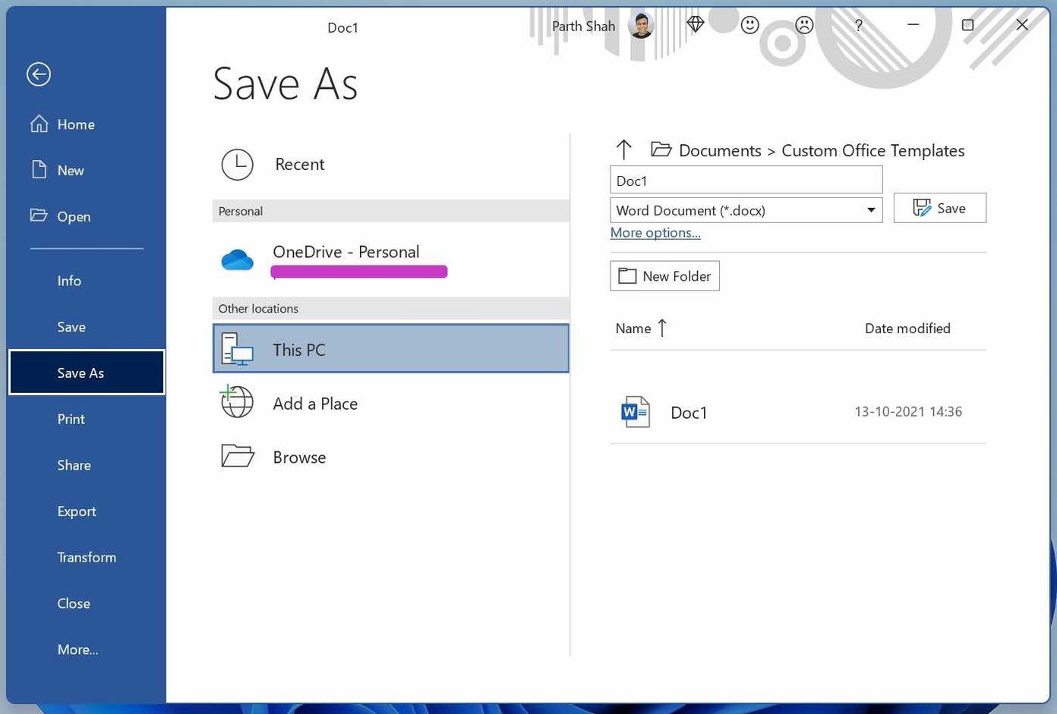The height and width of the screenshot is (714, 1057).
Task: Click the frown face feedback icon
Action: [x=804, y=25]
